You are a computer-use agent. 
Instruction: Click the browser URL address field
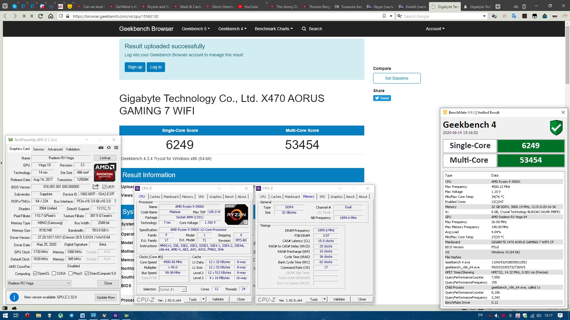click(x=226, y=16)
